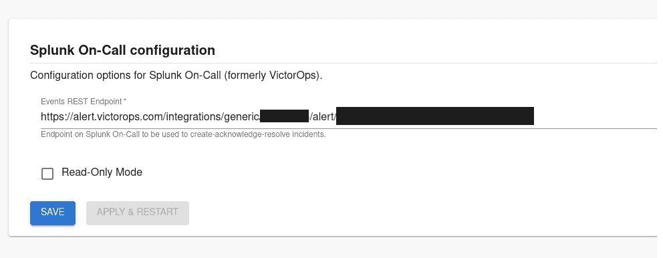
Task: Click the short redacted block after "generic"
Action: tap(284, 116)
